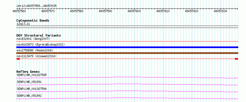The height and width of the screenshot is (102, 246).
Task: Click right red block of nsv1113479
Action: pos(236,59)
